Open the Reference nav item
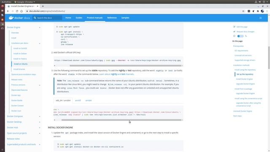The width and height of the screenshot is (270, 152). pos(112,18)
